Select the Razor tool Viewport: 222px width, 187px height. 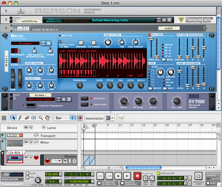(x=34, y=118)
